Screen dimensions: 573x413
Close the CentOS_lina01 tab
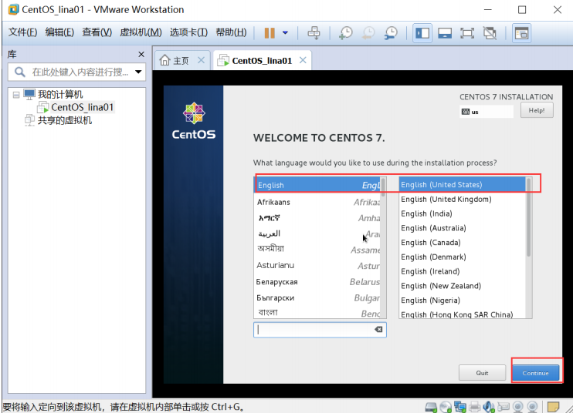[x=303, y=60]
